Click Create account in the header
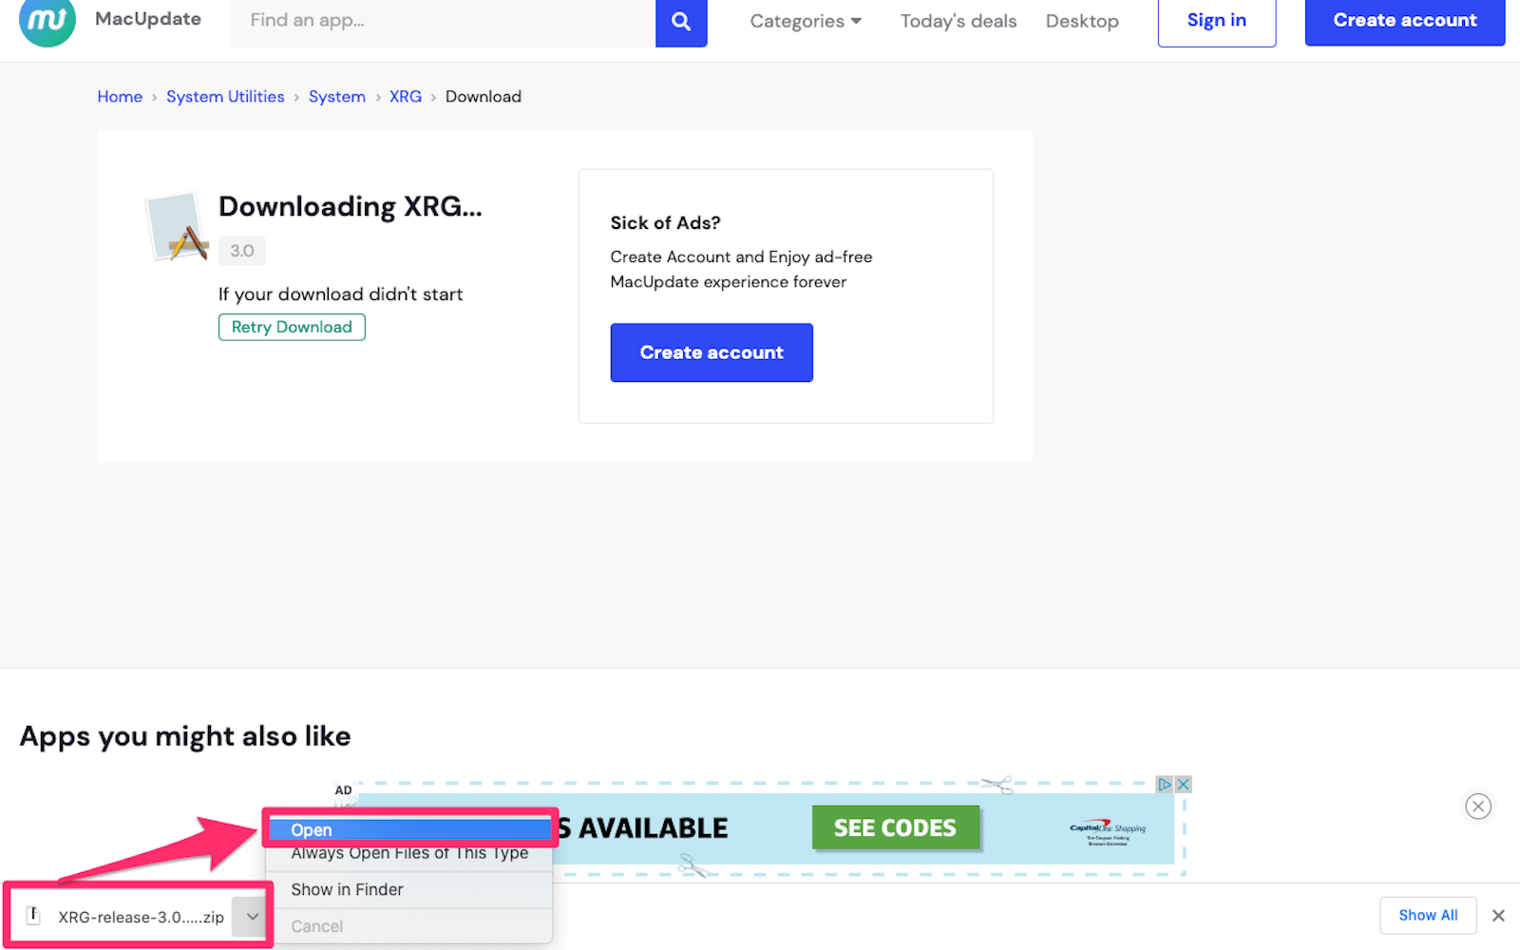1520x950 pixels. click(1405, 21)
